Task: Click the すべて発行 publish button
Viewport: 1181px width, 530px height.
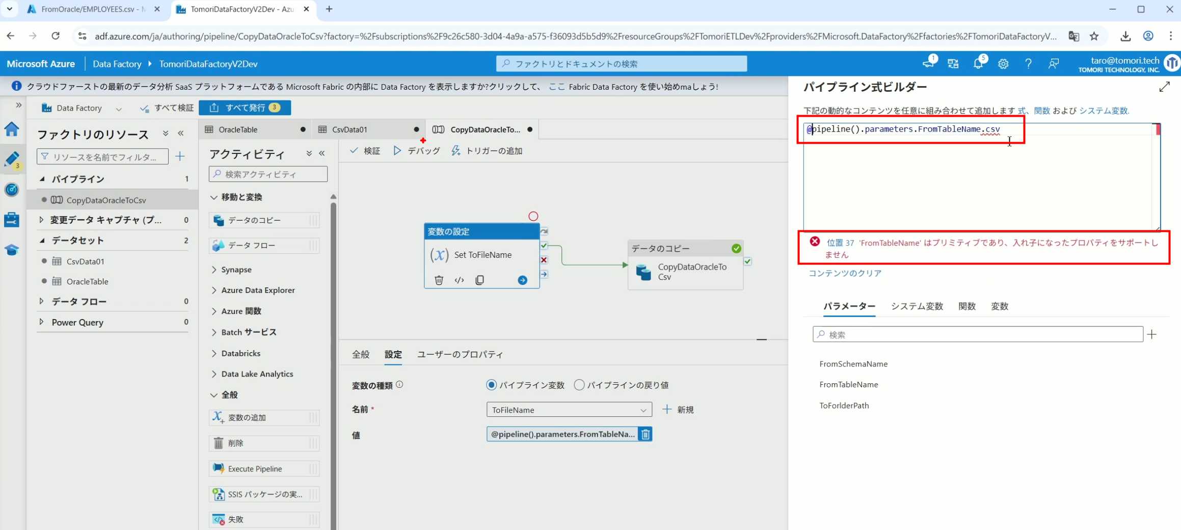Action: coord(245,108)
